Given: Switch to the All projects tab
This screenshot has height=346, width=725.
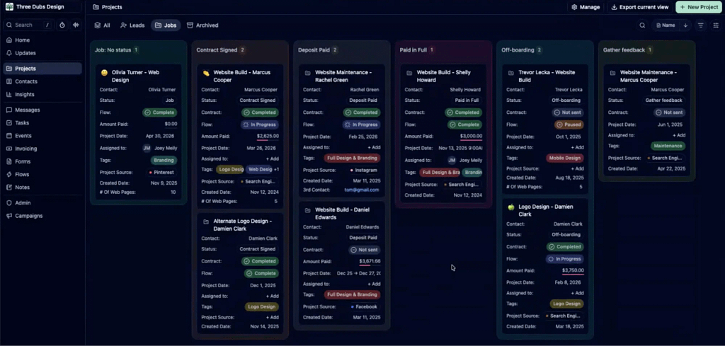Looking at the screenshot, I should click(x=102, y=25).
